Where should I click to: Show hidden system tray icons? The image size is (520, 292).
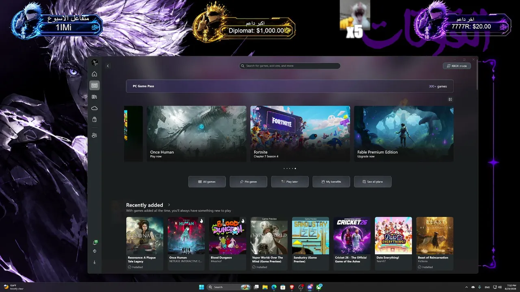(x=466, y=287)
